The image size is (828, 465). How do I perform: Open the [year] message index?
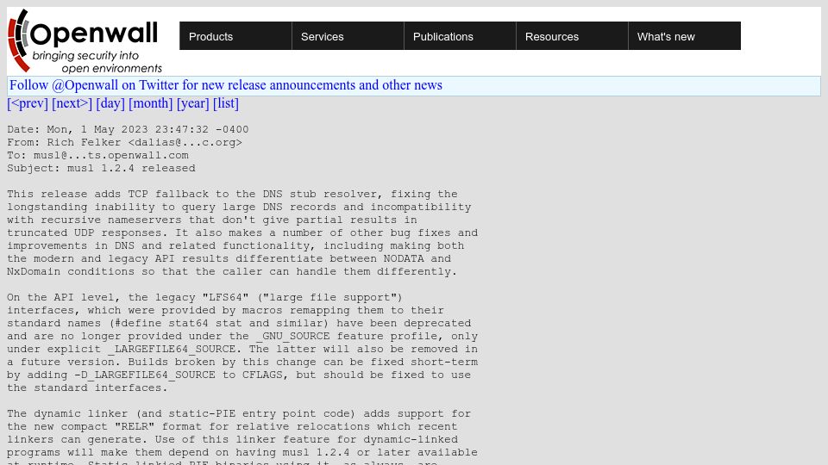tap(192, 103)
